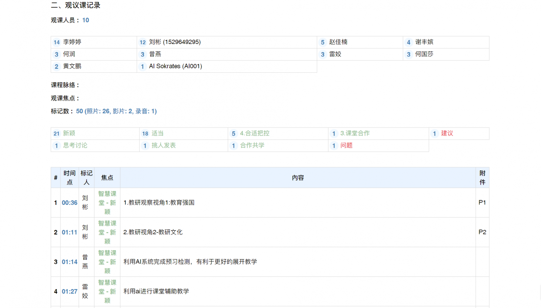541x308 pixels.
Task: Click the red 建议 tag
Action: tap(447, 134)
